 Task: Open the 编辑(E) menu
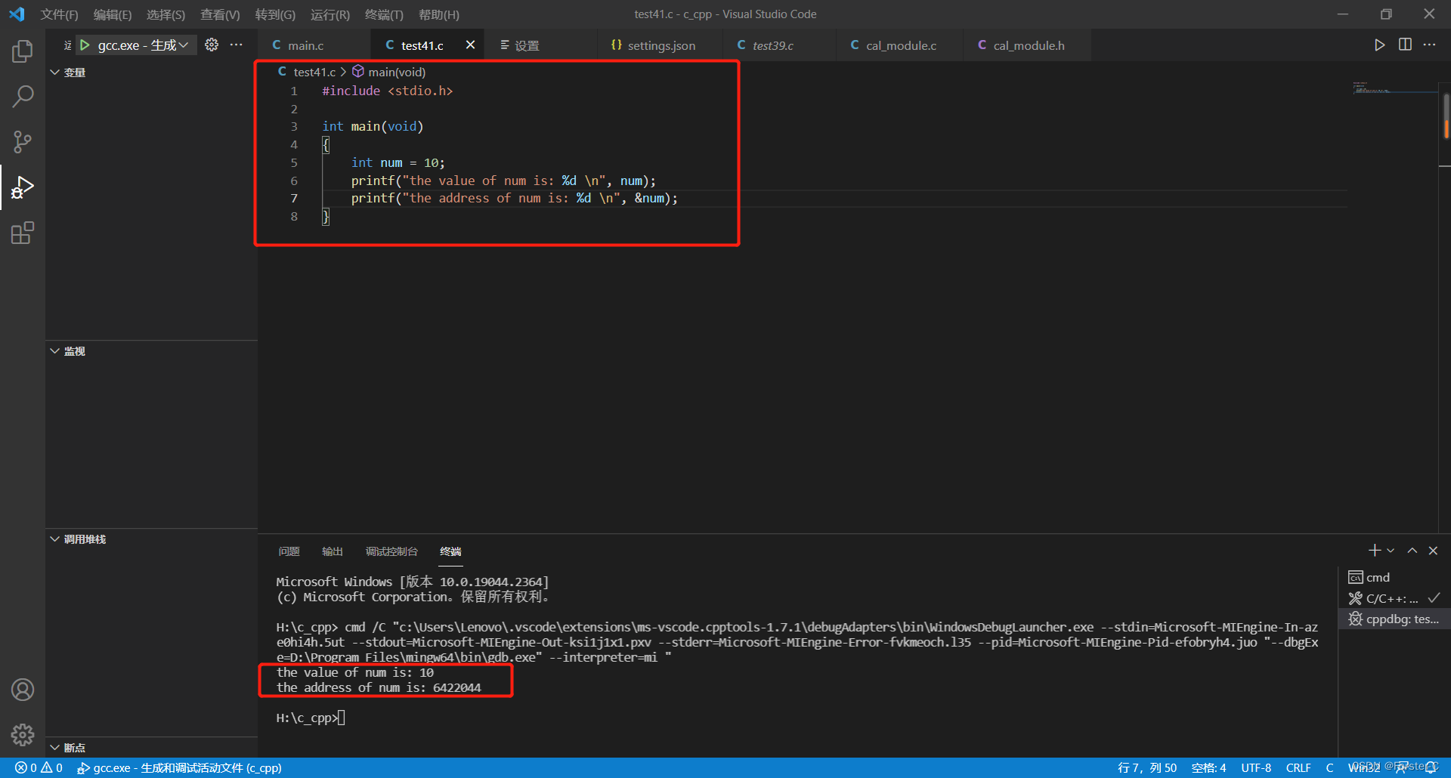click(113, 14)
